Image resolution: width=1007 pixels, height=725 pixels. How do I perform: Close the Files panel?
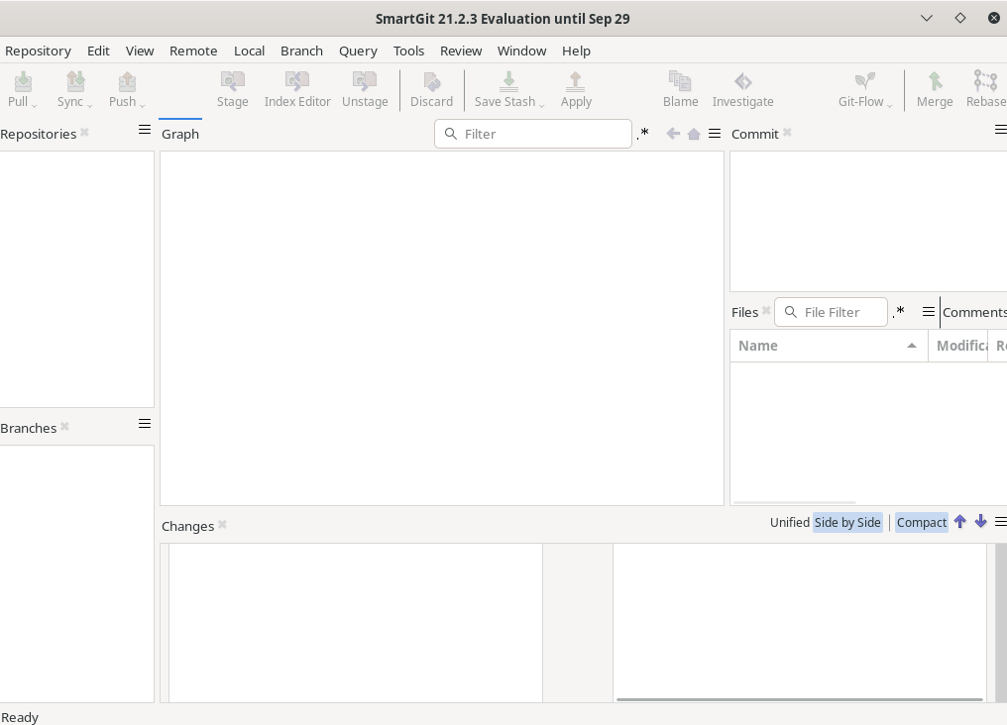(766, 311)
